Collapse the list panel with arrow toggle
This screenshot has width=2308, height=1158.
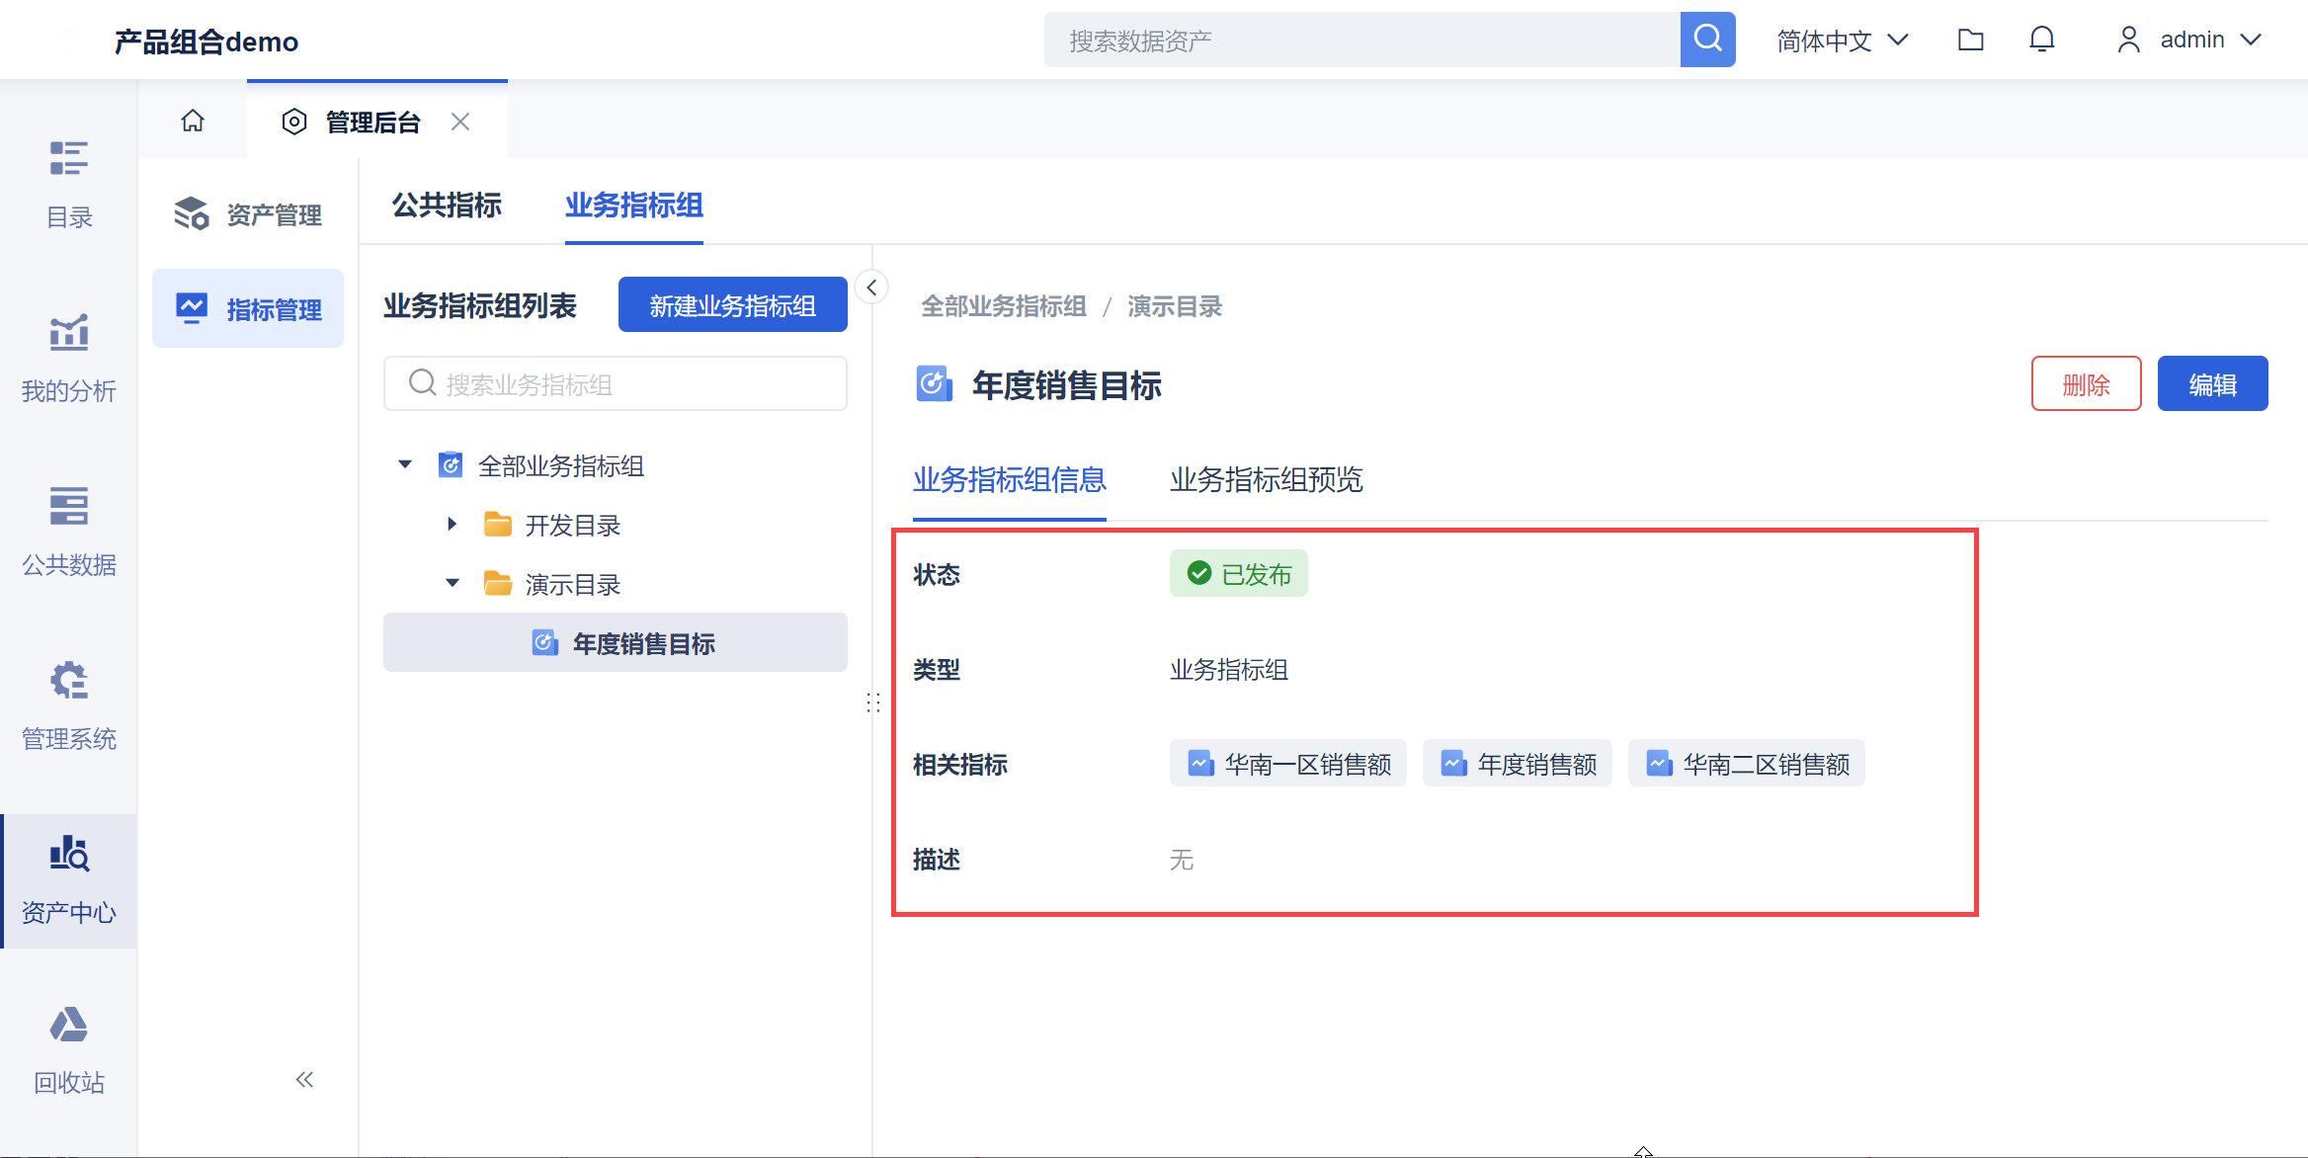[871, 288]
